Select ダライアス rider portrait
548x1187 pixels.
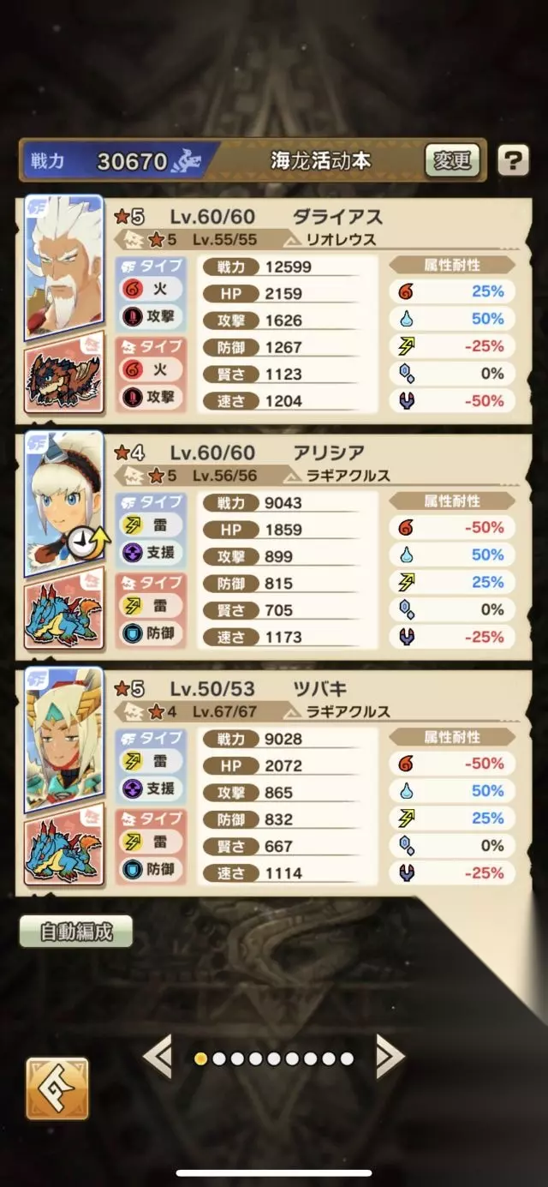pyautogui.click(x=64, y=263)
